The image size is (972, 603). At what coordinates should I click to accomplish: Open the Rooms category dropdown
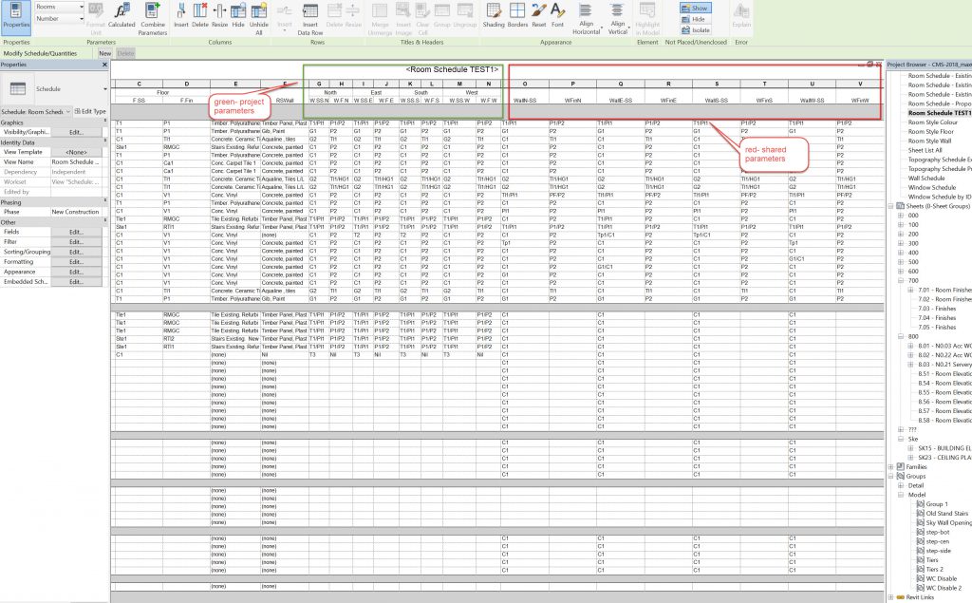click(x=58, y=7)
